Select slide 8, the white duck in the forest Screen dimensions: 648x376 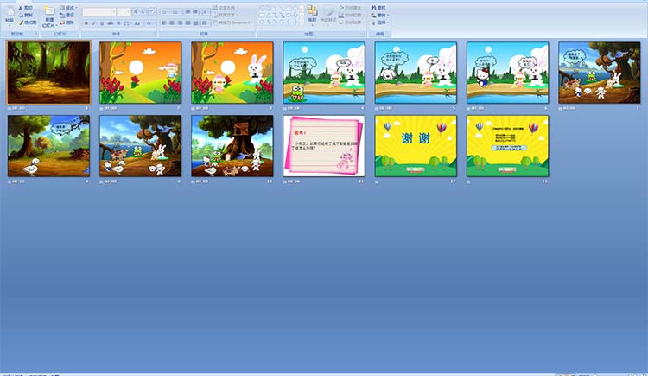(x=48, y=146)
